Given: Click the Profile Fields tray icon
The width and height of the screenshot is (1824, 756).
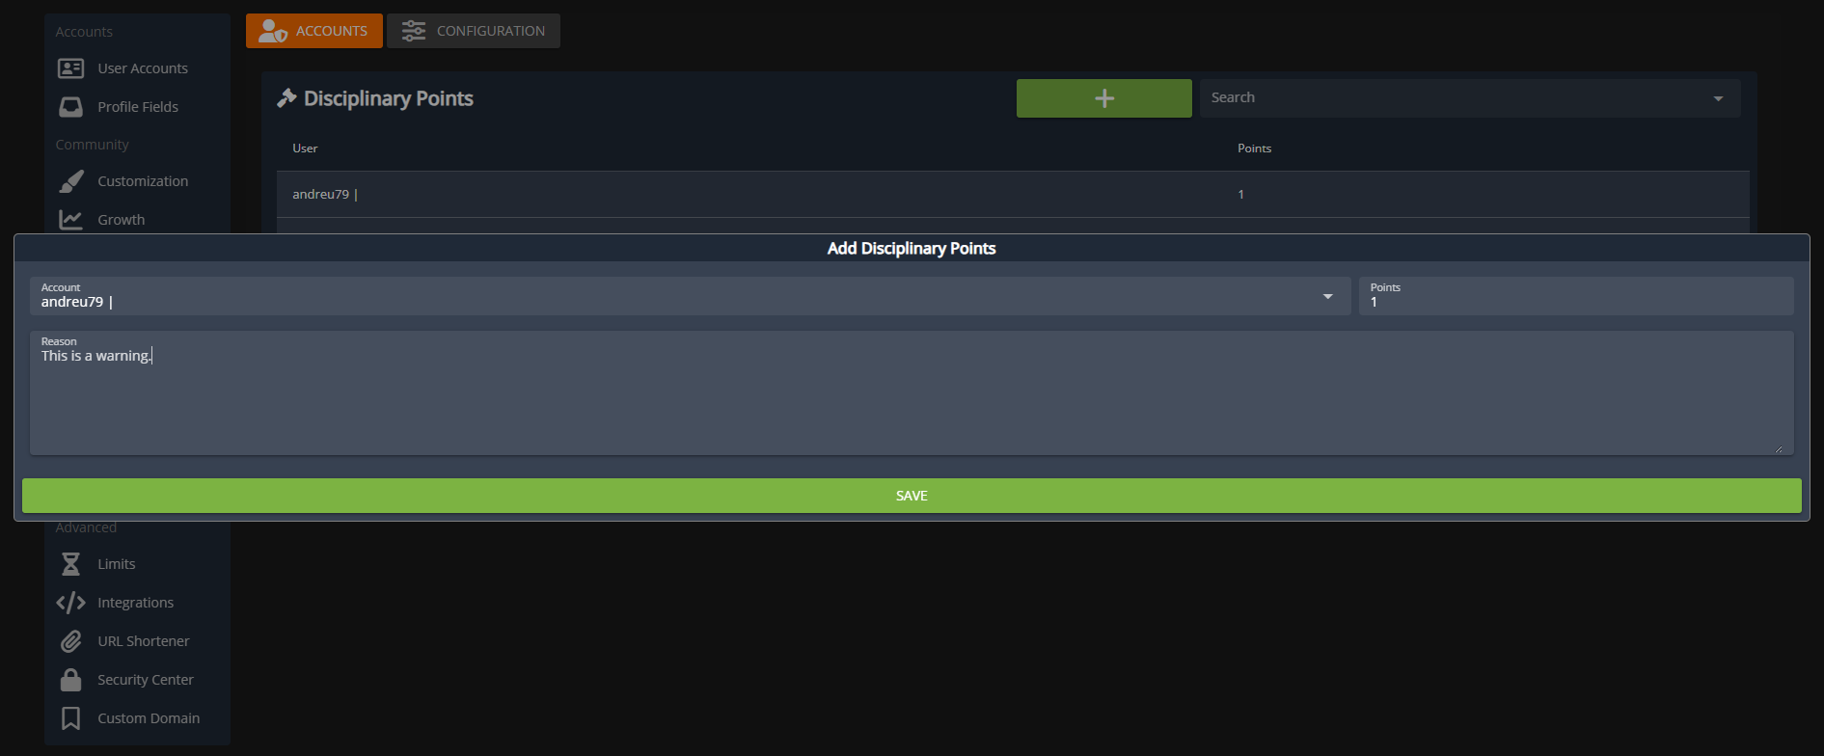Looking at the screenshot, I should click(x=70, y=107).
